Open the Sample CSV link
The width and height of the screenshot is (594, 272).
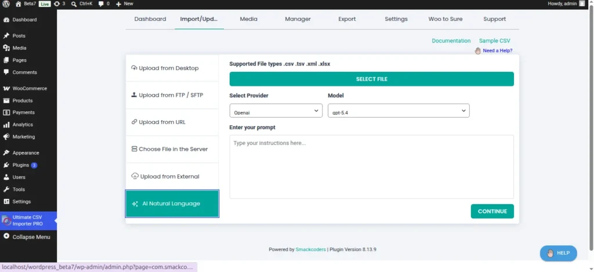[x=494, y=41]
